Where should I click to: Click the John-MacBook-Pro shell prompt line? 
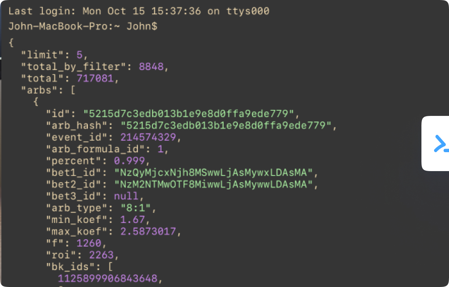click(83, 26)
